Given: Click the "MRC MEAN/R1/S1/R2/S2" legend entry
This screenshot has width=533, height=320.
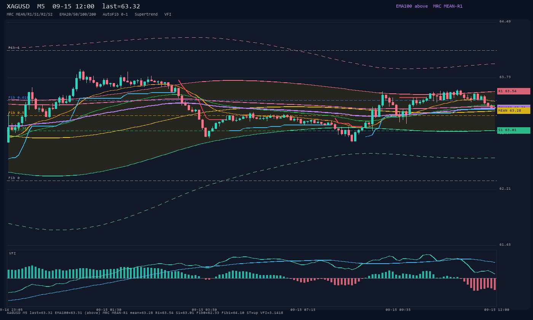Looking at the screenshot, I should pos(30,14).
